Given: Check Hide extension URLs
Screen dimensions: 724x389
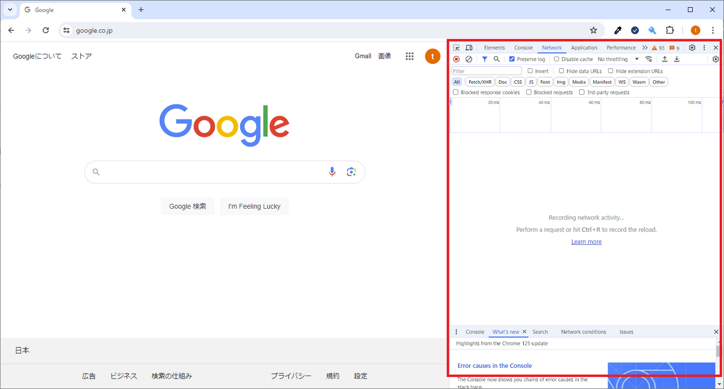Looking at the screenshot, I should click(611, 71).
